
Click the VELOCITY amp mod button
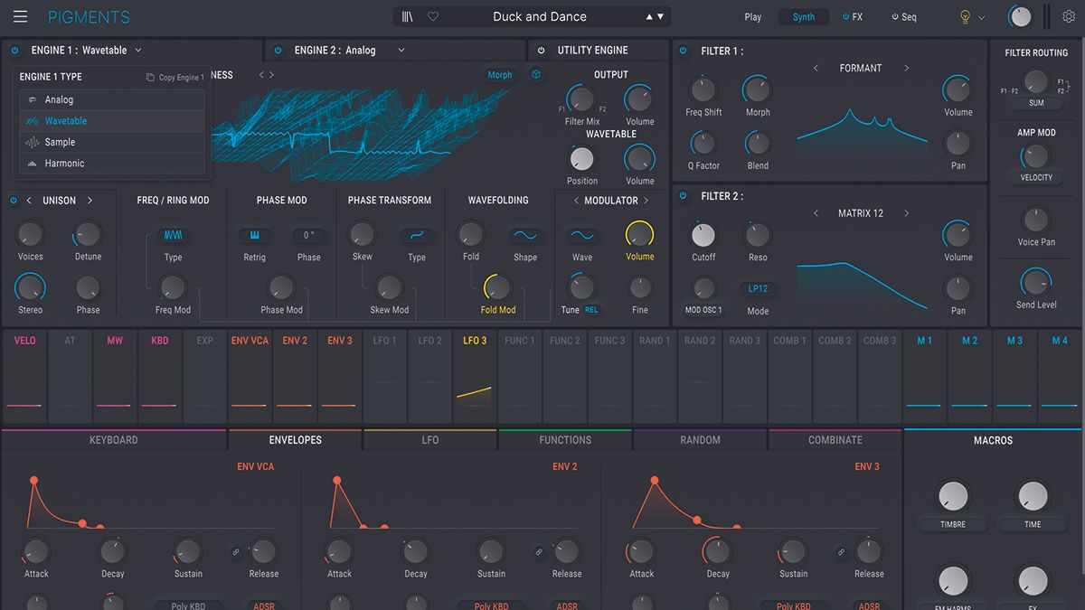click(x=1036, y=178)
